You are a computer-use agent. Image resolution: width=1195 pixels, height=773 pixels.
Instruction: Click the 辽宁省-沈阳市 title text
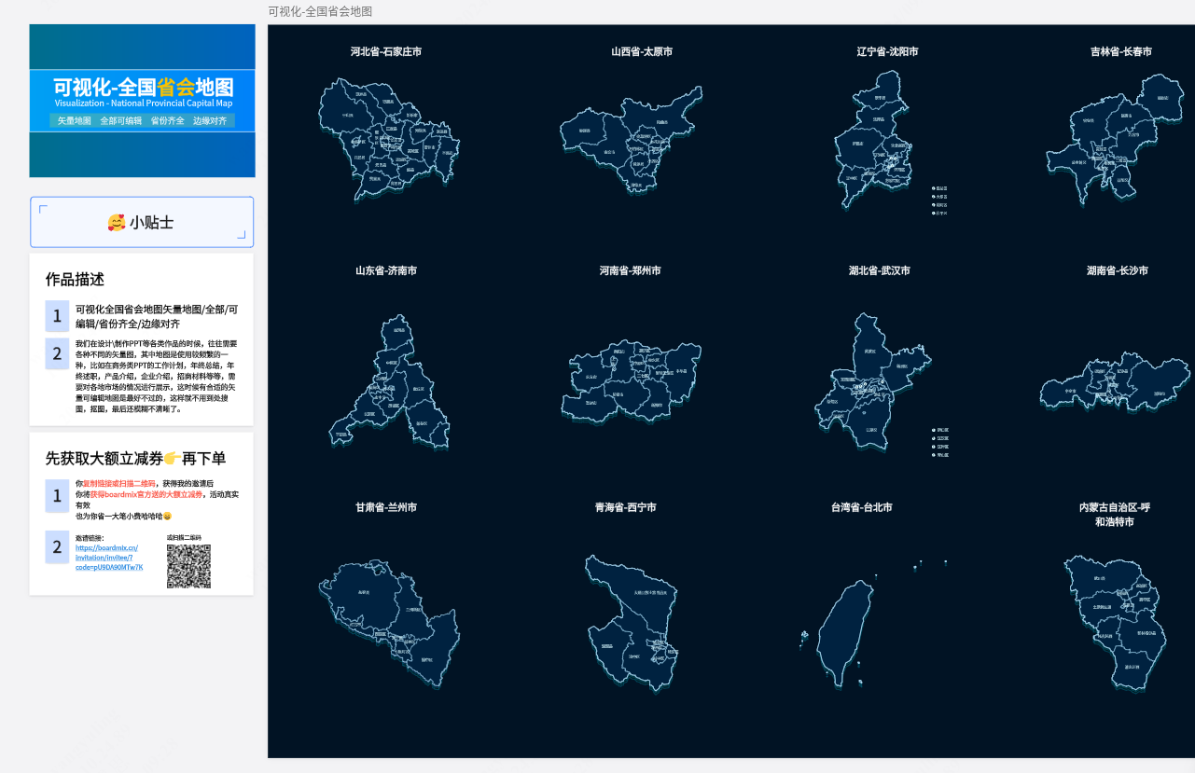(x=887, y=51)
